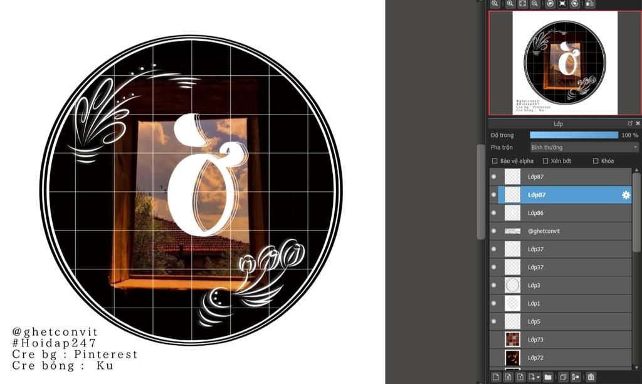Screen dimensions: 642x384
Task: Open settings gear on highlighted Lớp87 layer
Action: (626, 195)
